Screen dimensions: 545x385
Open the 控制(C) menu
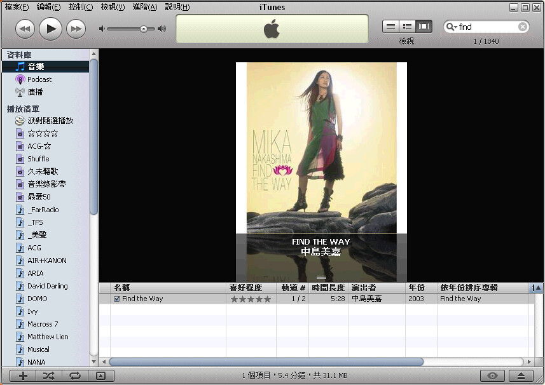[80, 7]
